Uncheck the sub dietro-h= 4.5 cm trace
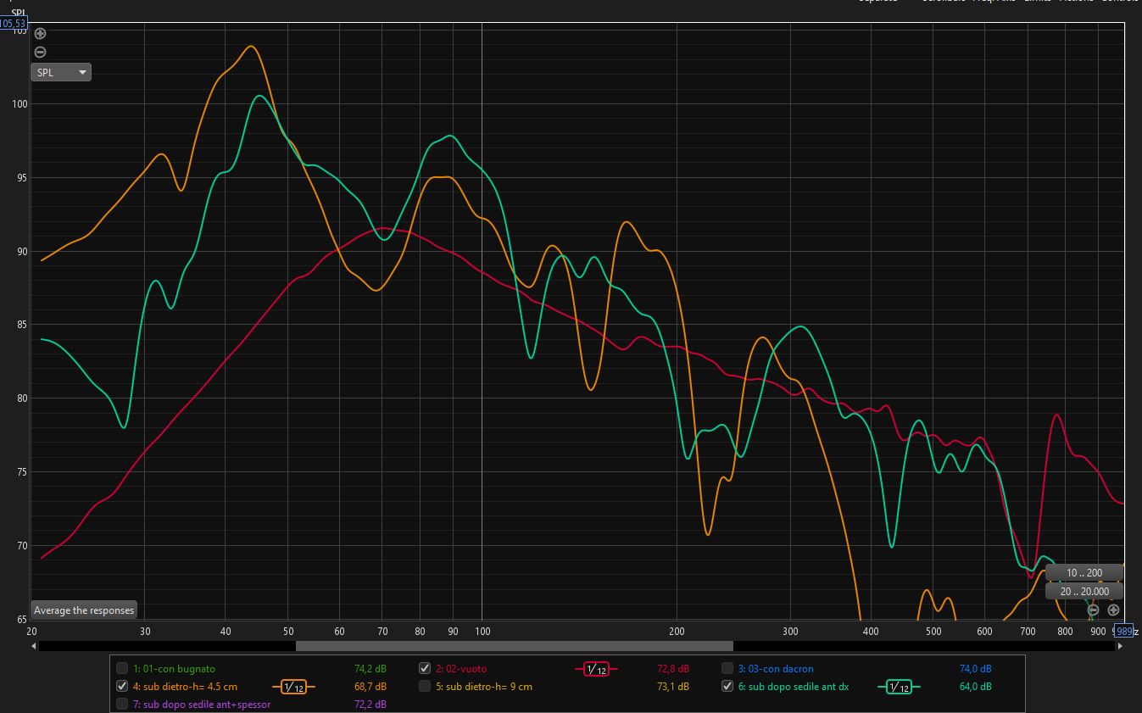 pos(122,687)
